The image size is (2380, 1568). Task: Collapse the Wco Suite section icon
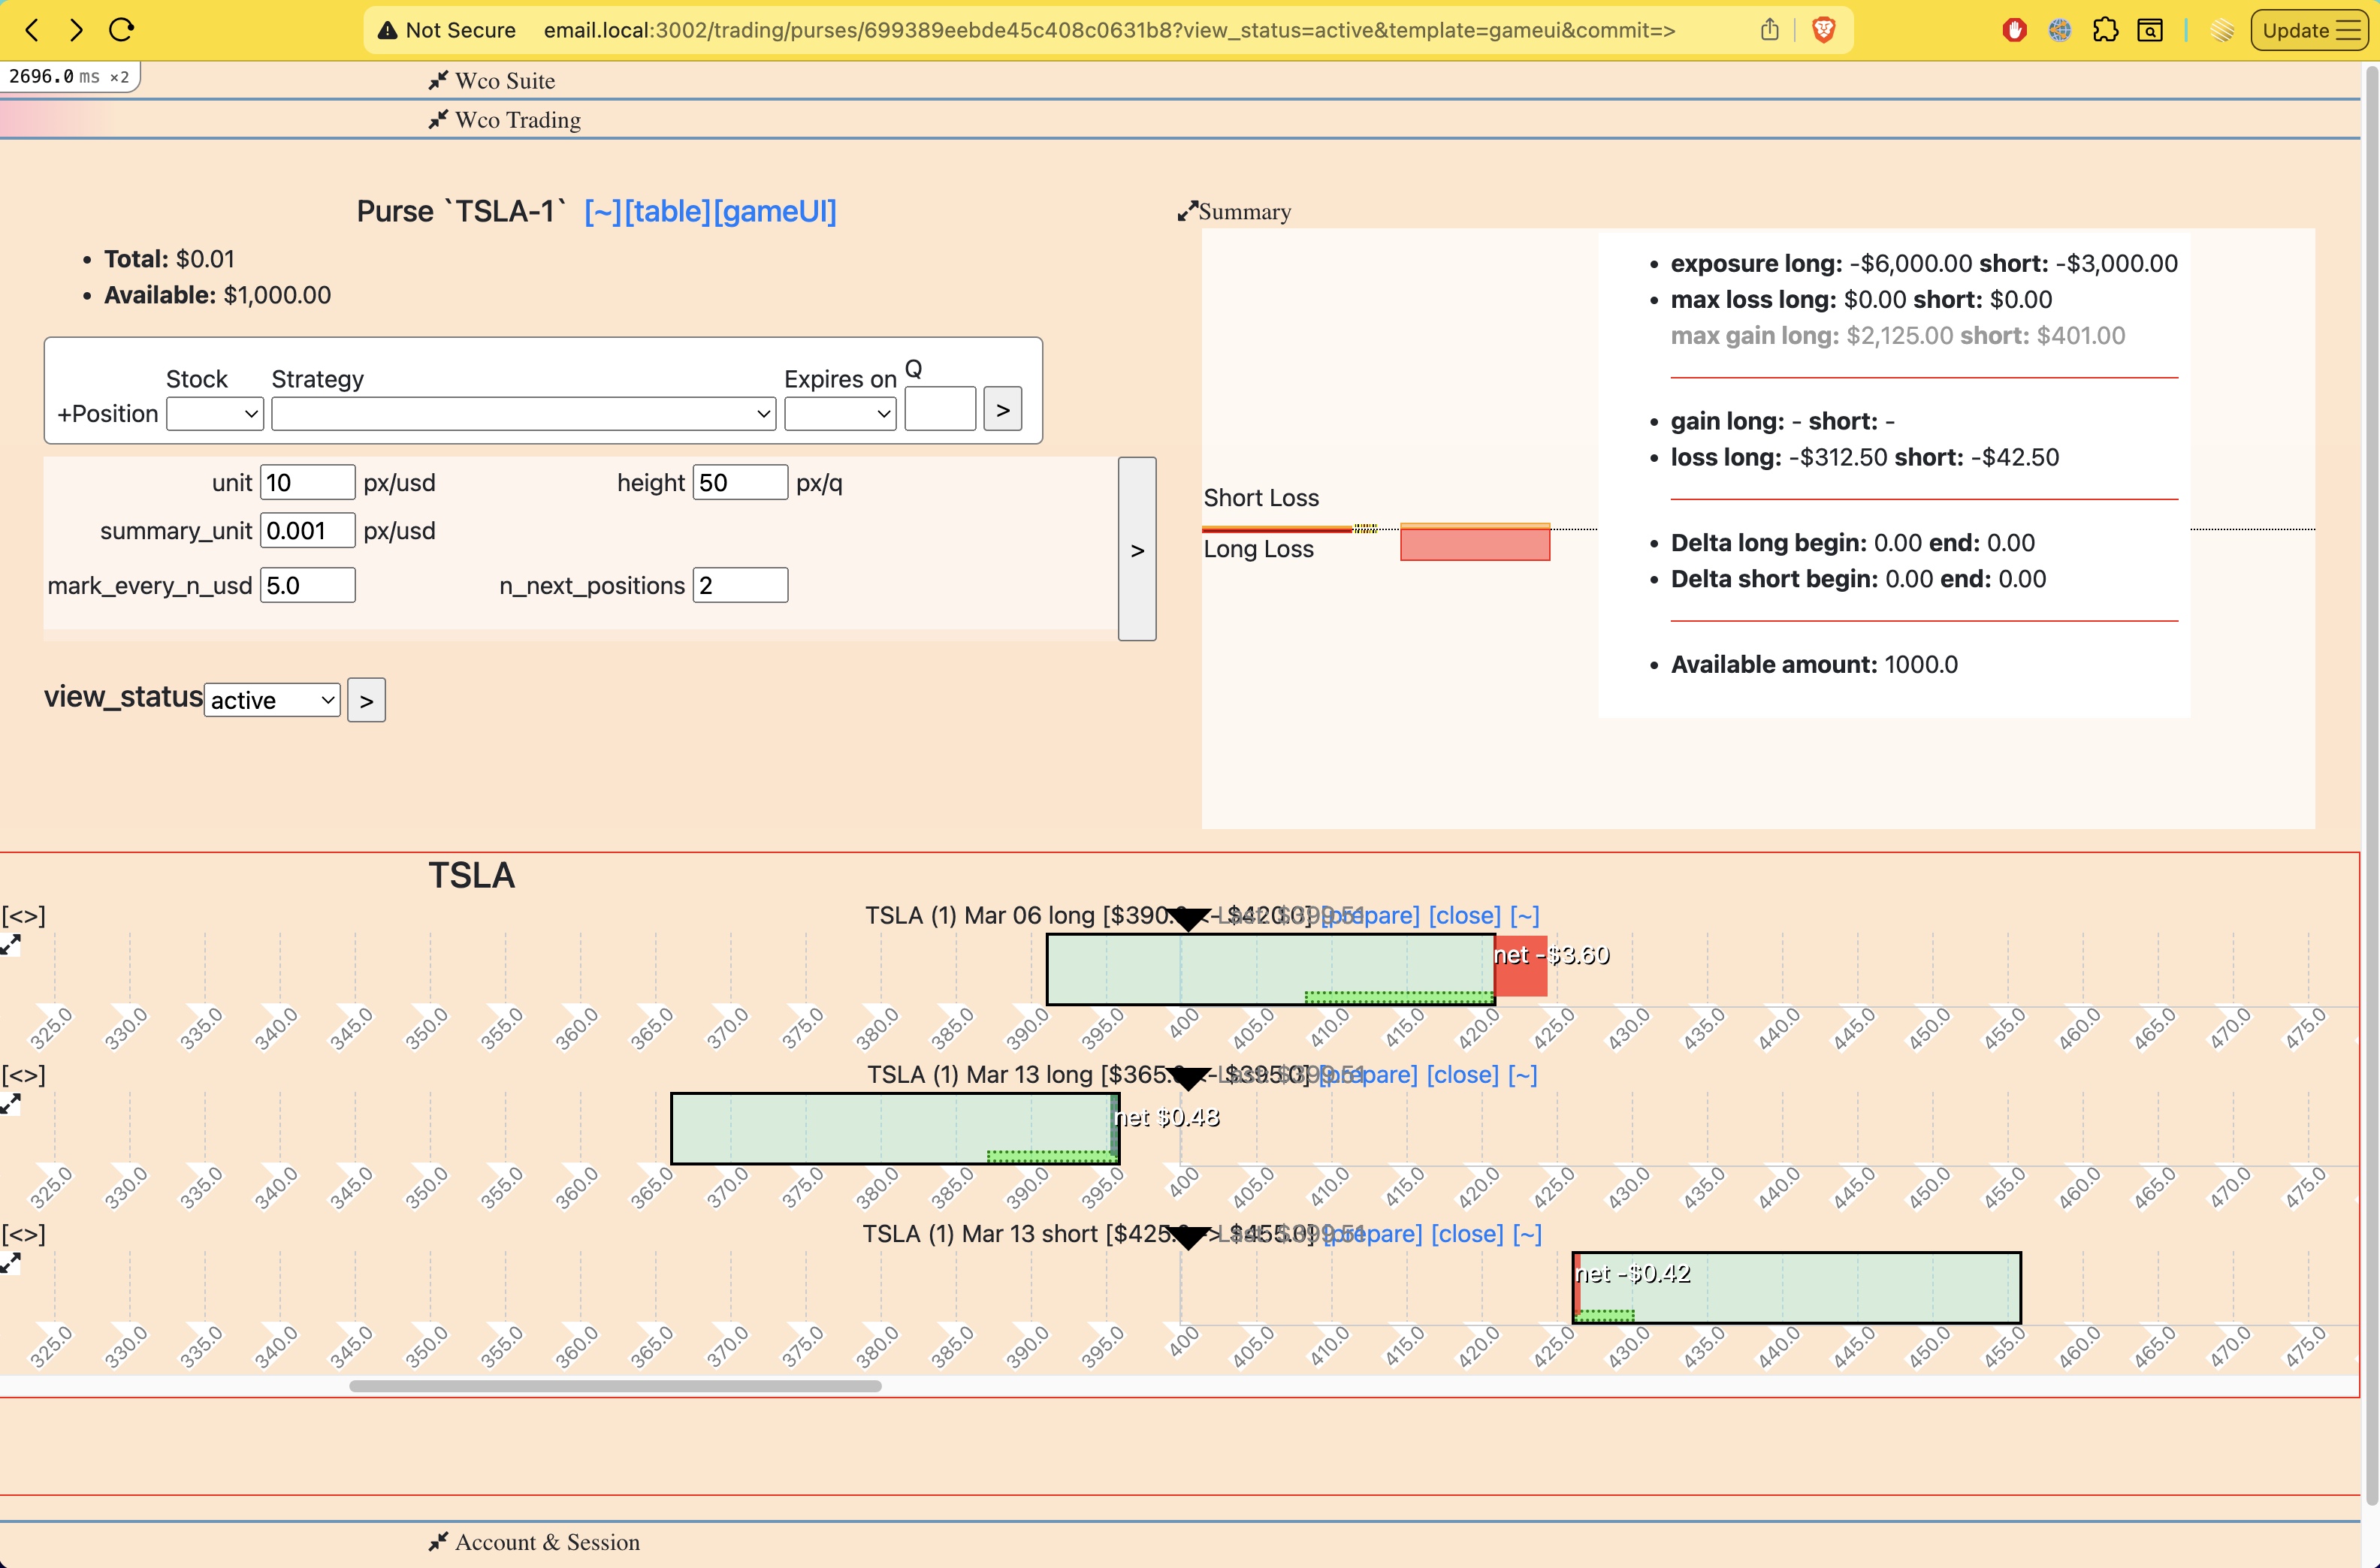(437, 81)
